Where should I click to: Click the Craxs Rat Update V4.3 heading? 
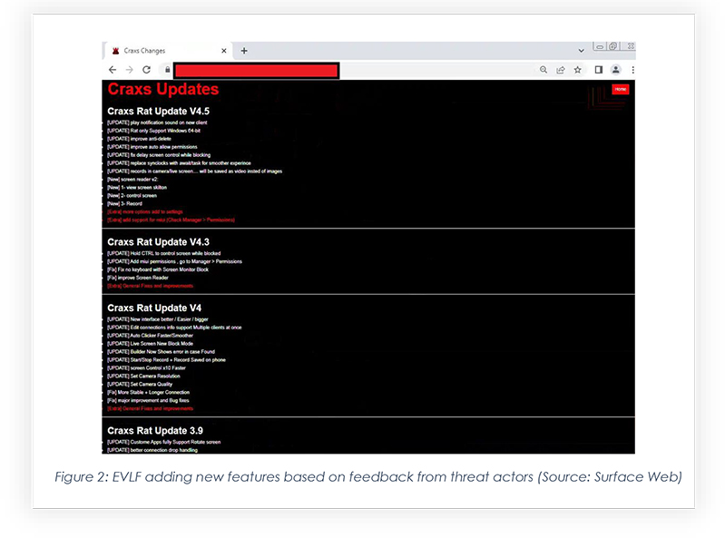tap(158, 242)
